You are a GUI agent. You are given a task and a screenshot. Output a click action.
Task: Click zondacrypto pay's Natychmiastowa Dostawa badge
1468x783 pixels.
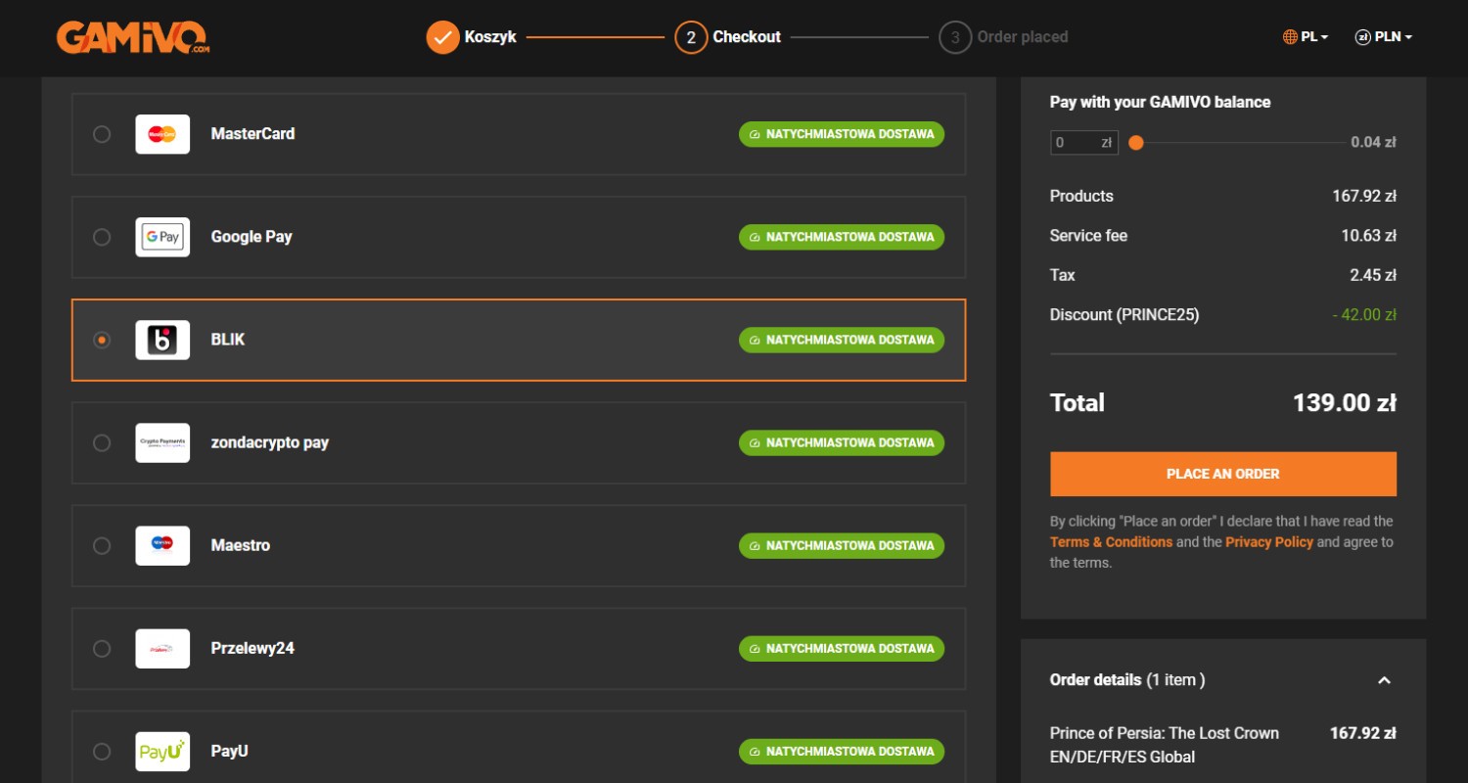[842, 442]
